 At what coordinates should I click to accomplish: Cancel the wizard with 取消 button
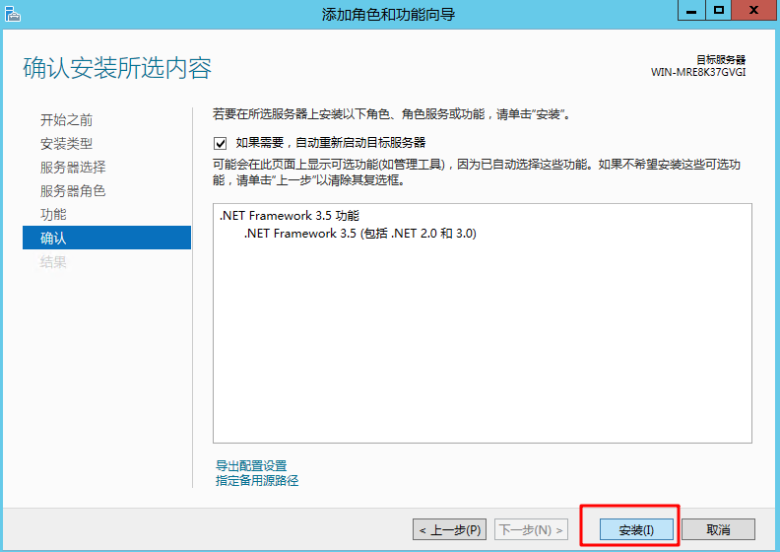(718, 529)
